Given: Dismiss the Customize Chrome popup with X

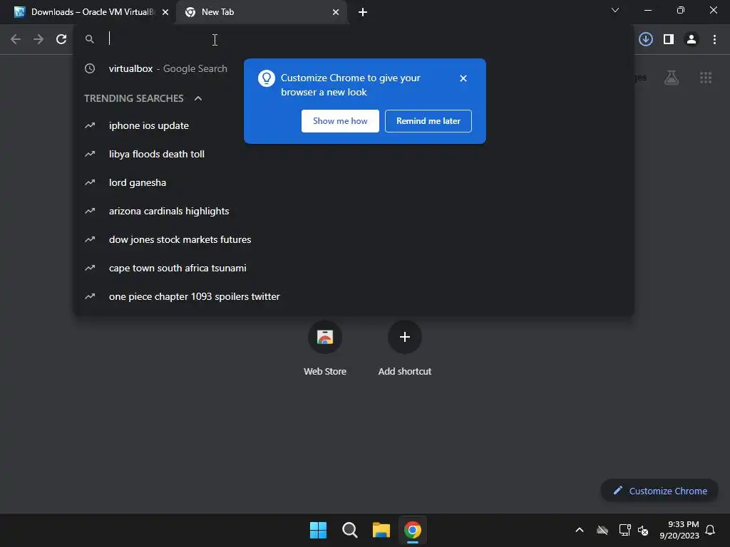Looking at the screenshot, I should [463, 78].
